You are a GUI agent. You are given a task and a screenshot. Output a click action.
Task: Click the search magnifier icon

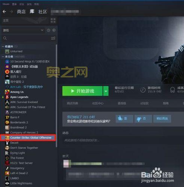coord(5,38)
